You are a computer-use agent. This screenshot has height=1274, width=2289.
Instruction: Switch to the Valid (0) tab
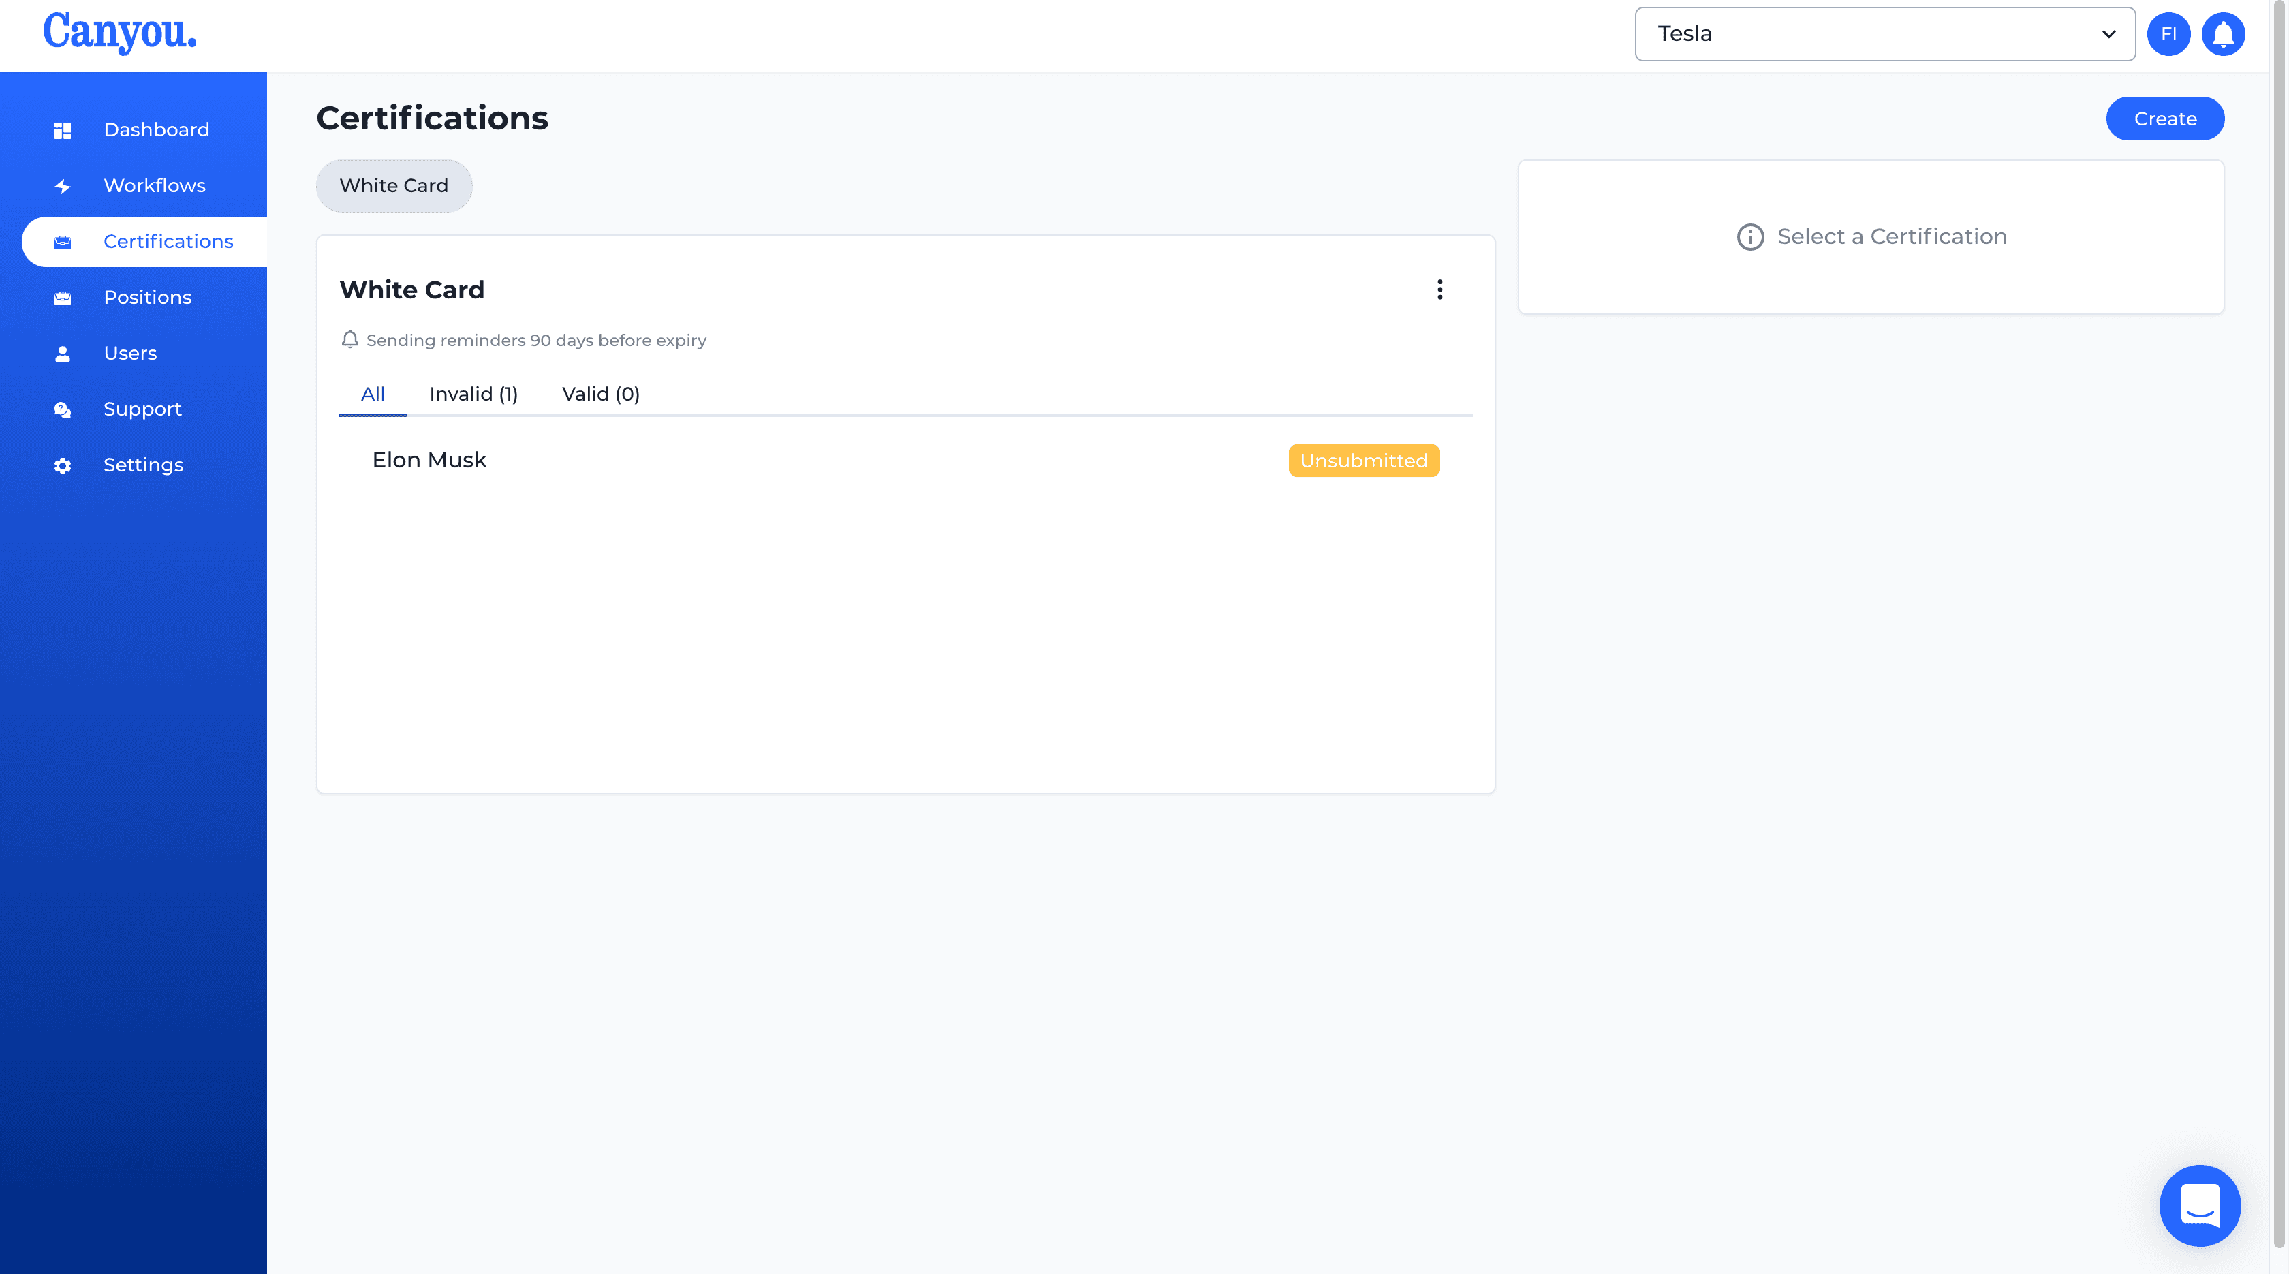coord(601,394)
